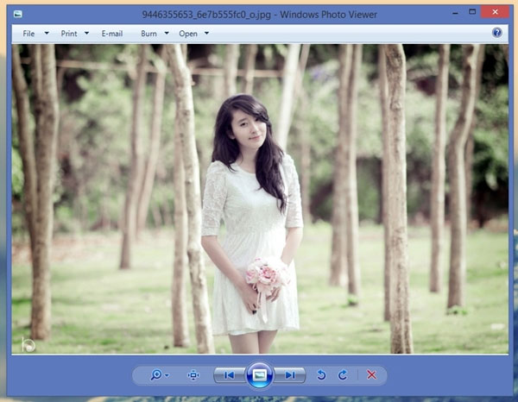The height and width of the screenshot is (402, 518).
Task: Open the zoom slider dropdown arrow
Action: click(x=167, y=376)
